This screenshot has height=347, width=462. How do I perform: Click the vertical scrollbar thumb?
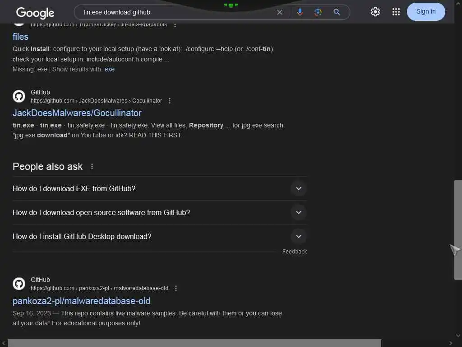pos(458,230)
